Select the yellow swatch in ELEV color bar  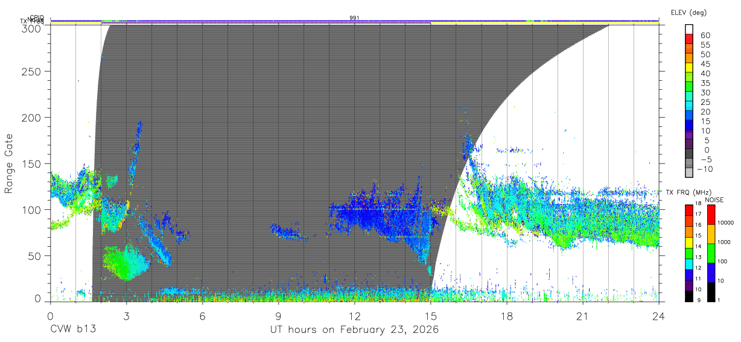click(x=689, y=68)
